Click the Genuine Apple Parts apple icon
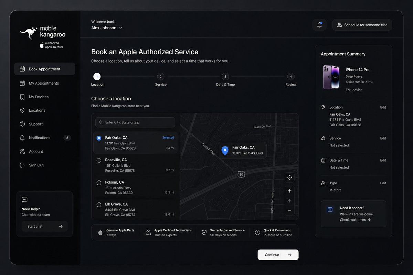The image size is (413, 275). [100, 233]
